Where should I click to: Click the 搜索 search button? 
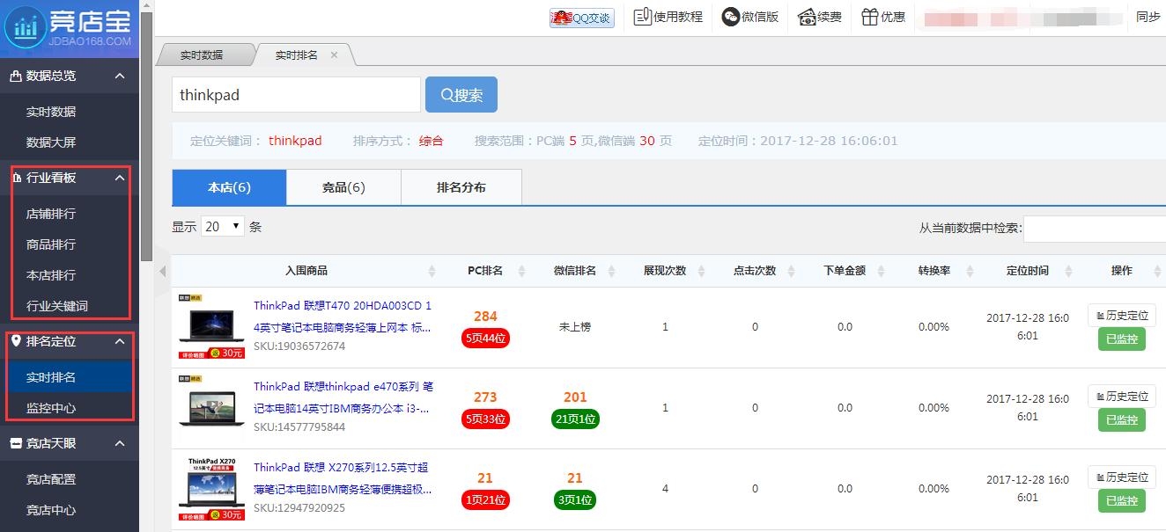[x=461, y=95]
